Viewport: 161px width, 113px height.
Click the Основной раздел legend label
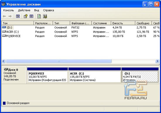click(18, 103)
